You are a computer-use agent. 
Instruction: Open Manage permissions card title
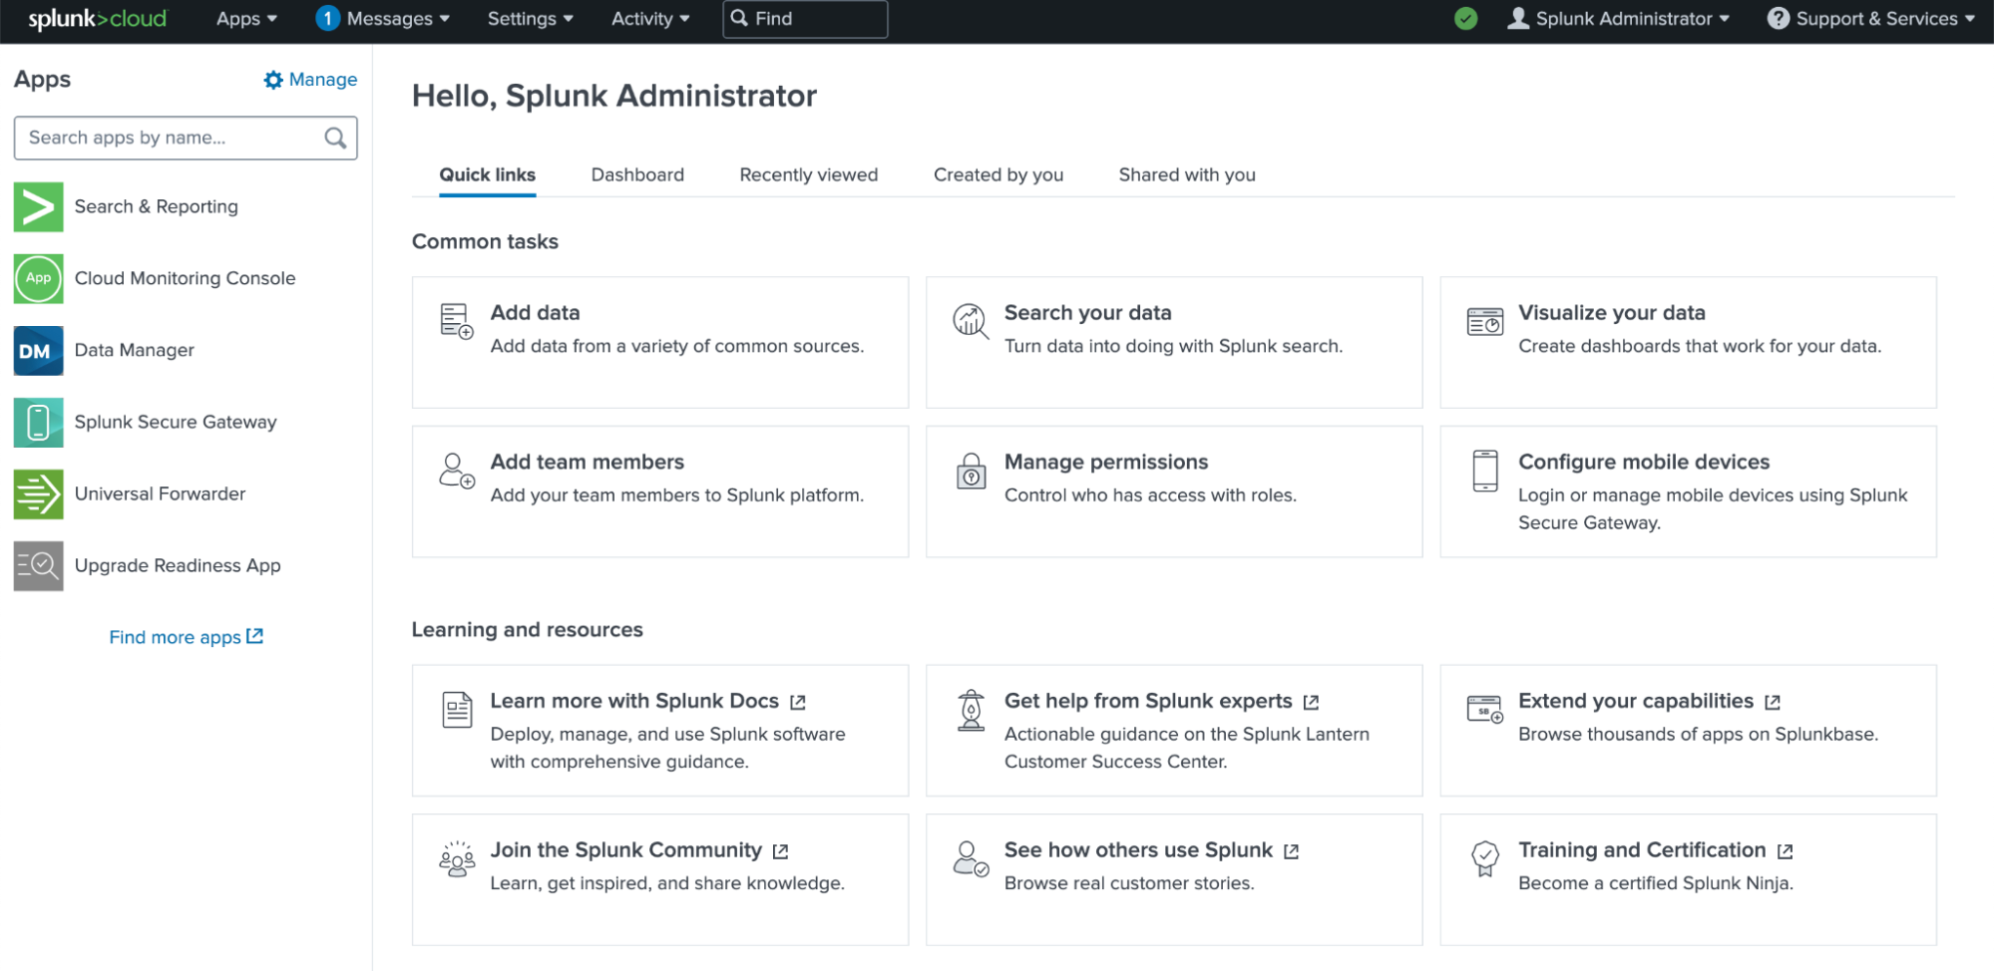[x=1106, y=462]
